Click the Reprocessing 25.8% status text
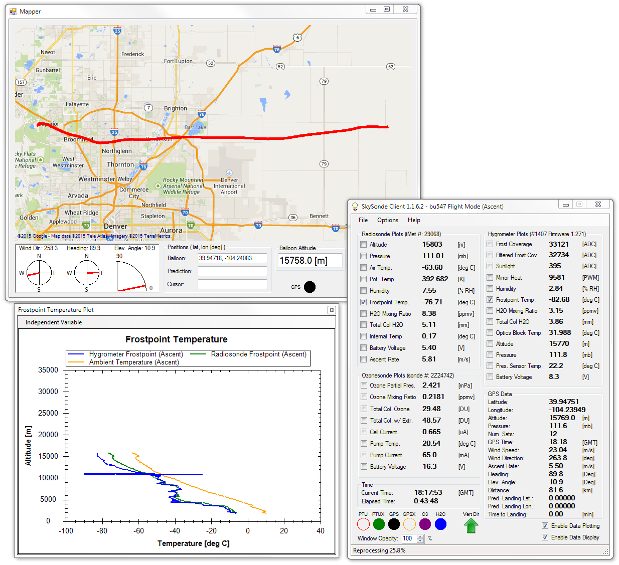This screenshot has height=565, width=619. [379, 550]
